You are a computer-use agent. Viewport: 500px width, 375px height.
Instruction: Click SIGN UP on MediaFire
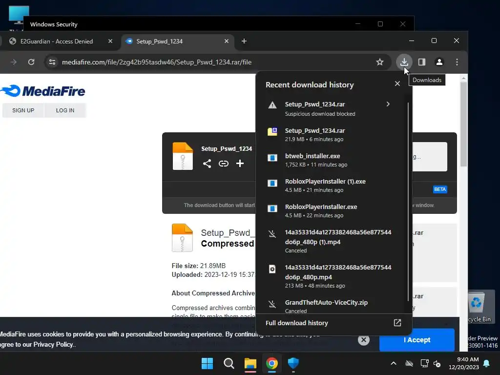tap(23, 110)
